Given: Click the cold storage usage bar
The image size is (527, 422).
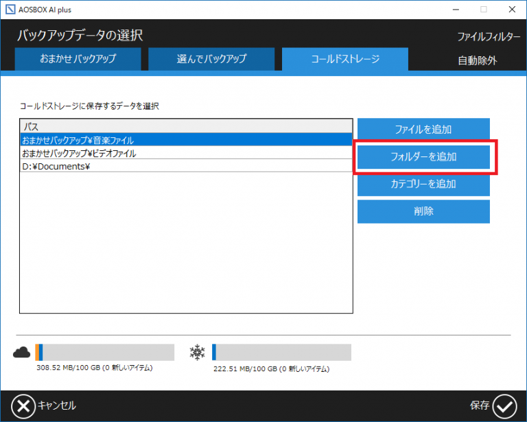Looking at the screenshot, I should pyautogui.click(x=281, y=352).
